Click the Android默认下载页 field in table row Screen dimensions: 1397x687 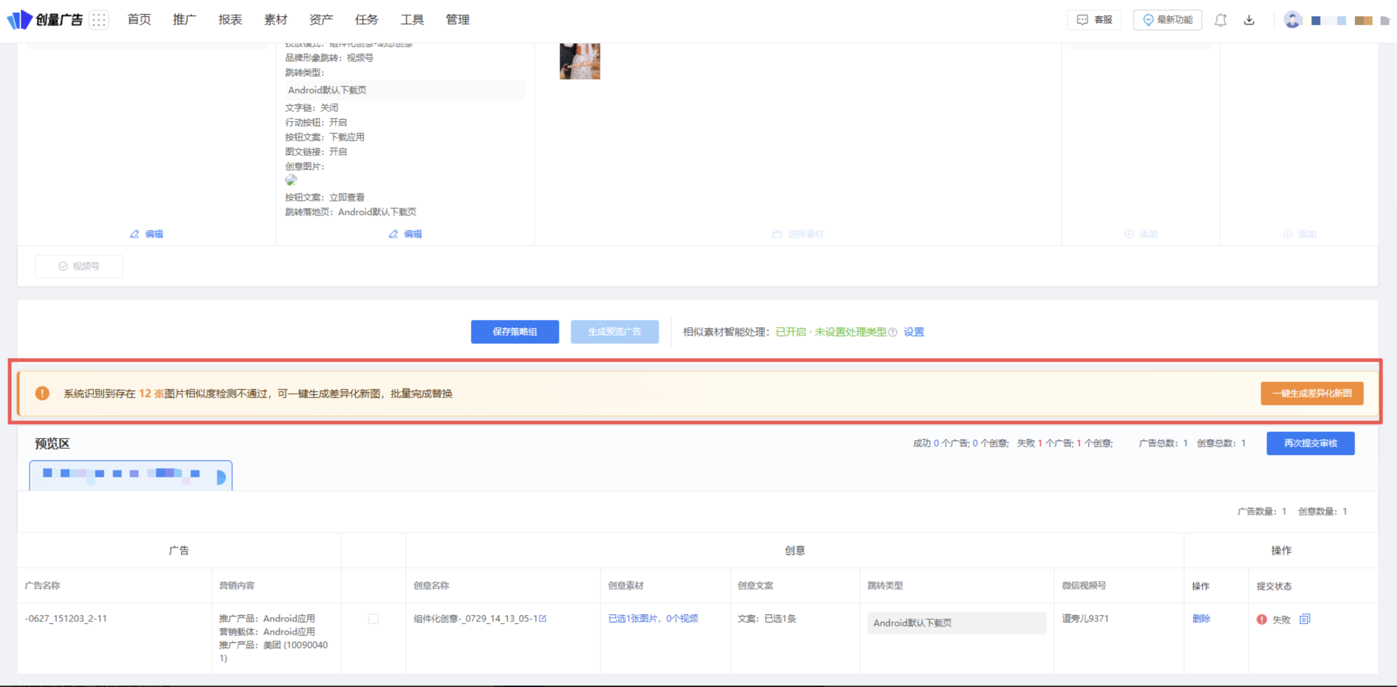(956, 623)
